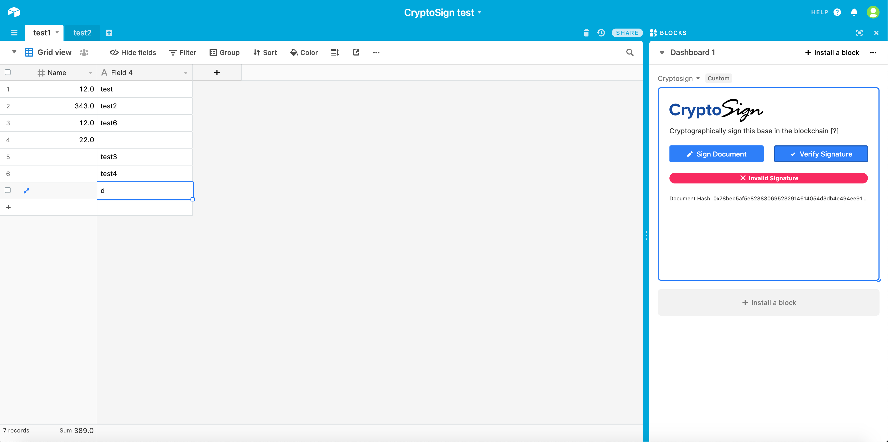This screenshot has height=442, width=888.
Task: Open the Color records option
Action: (304, 52)
